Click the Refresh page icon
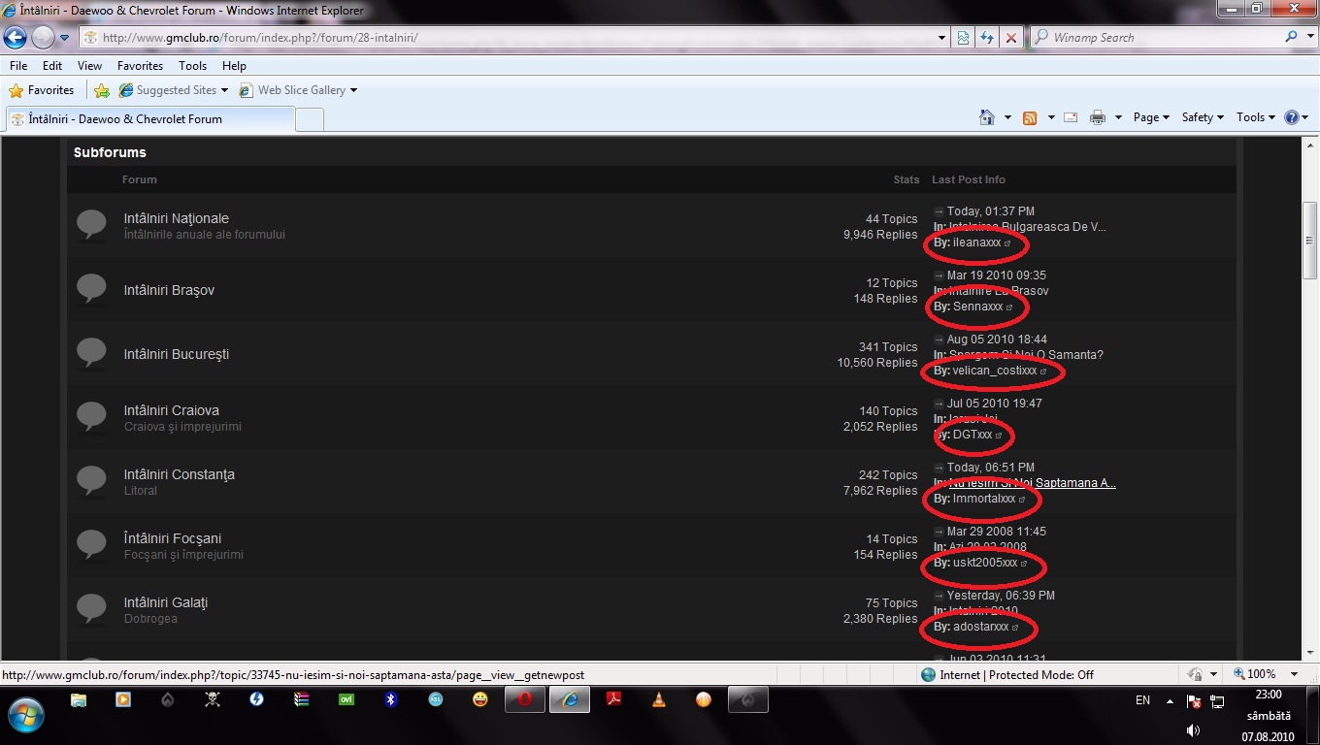Screen dimensions: 1320x745 [987, 38]
